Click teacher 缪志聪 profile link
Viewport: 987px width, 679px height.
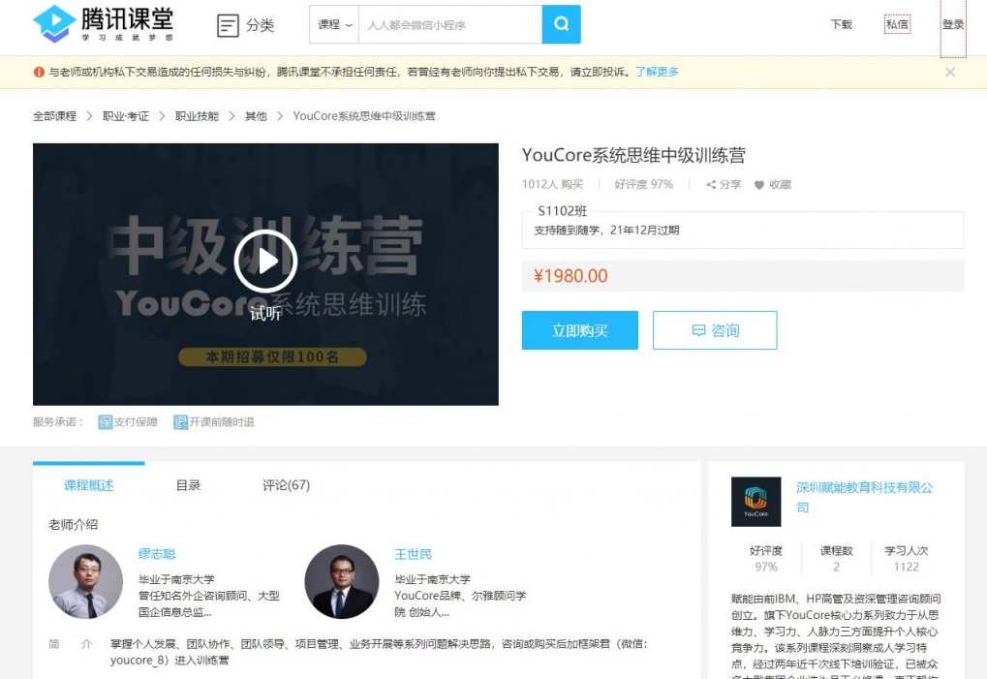pos(156,554)
